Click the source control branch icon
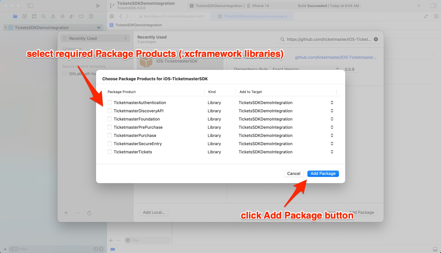The height and width of the screenshot is (253, 441). coord(112,6)
